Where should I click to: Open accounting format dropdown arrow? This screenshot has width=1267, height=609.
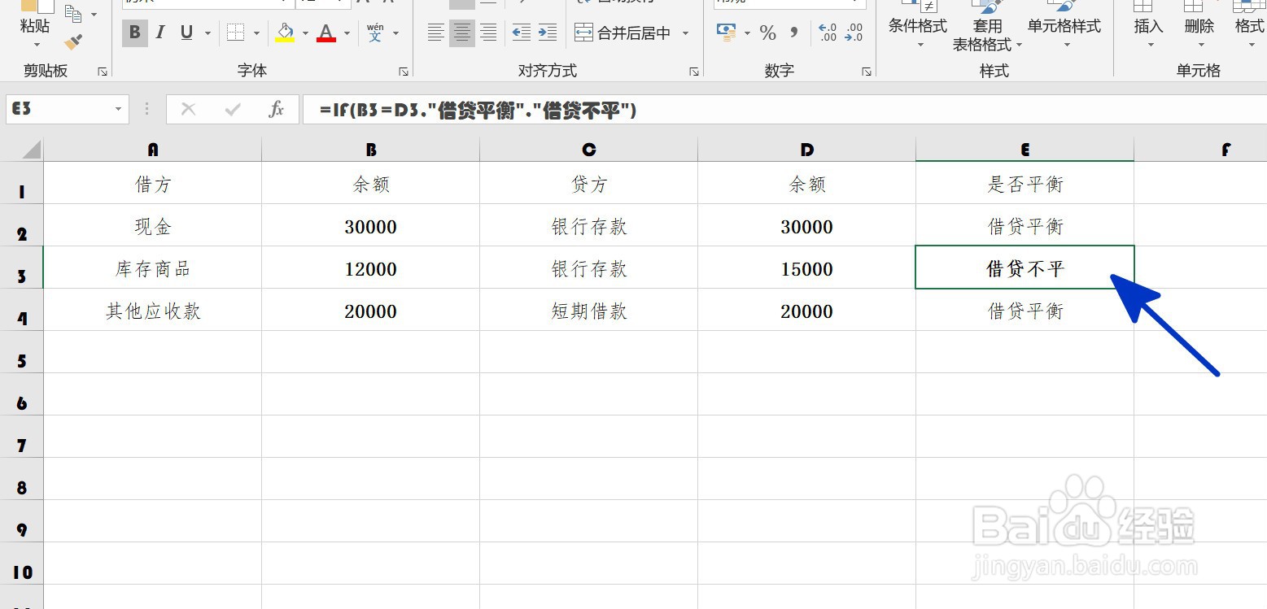747,33
